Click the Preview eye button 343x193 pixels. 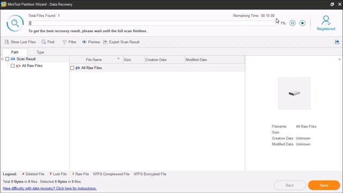91,42
